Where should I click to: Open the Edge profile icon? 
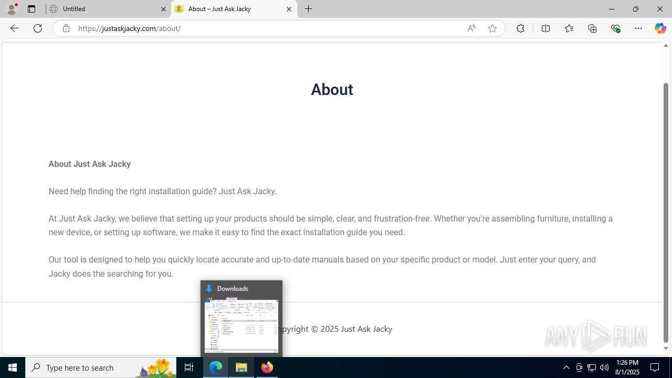(12, 9)
